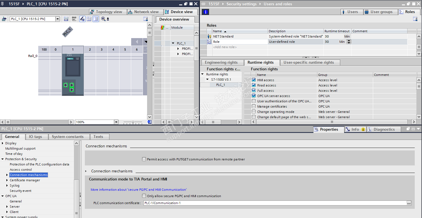
Task: Click the go-to-network-view icon beside device selector
Action: (4, 19)
